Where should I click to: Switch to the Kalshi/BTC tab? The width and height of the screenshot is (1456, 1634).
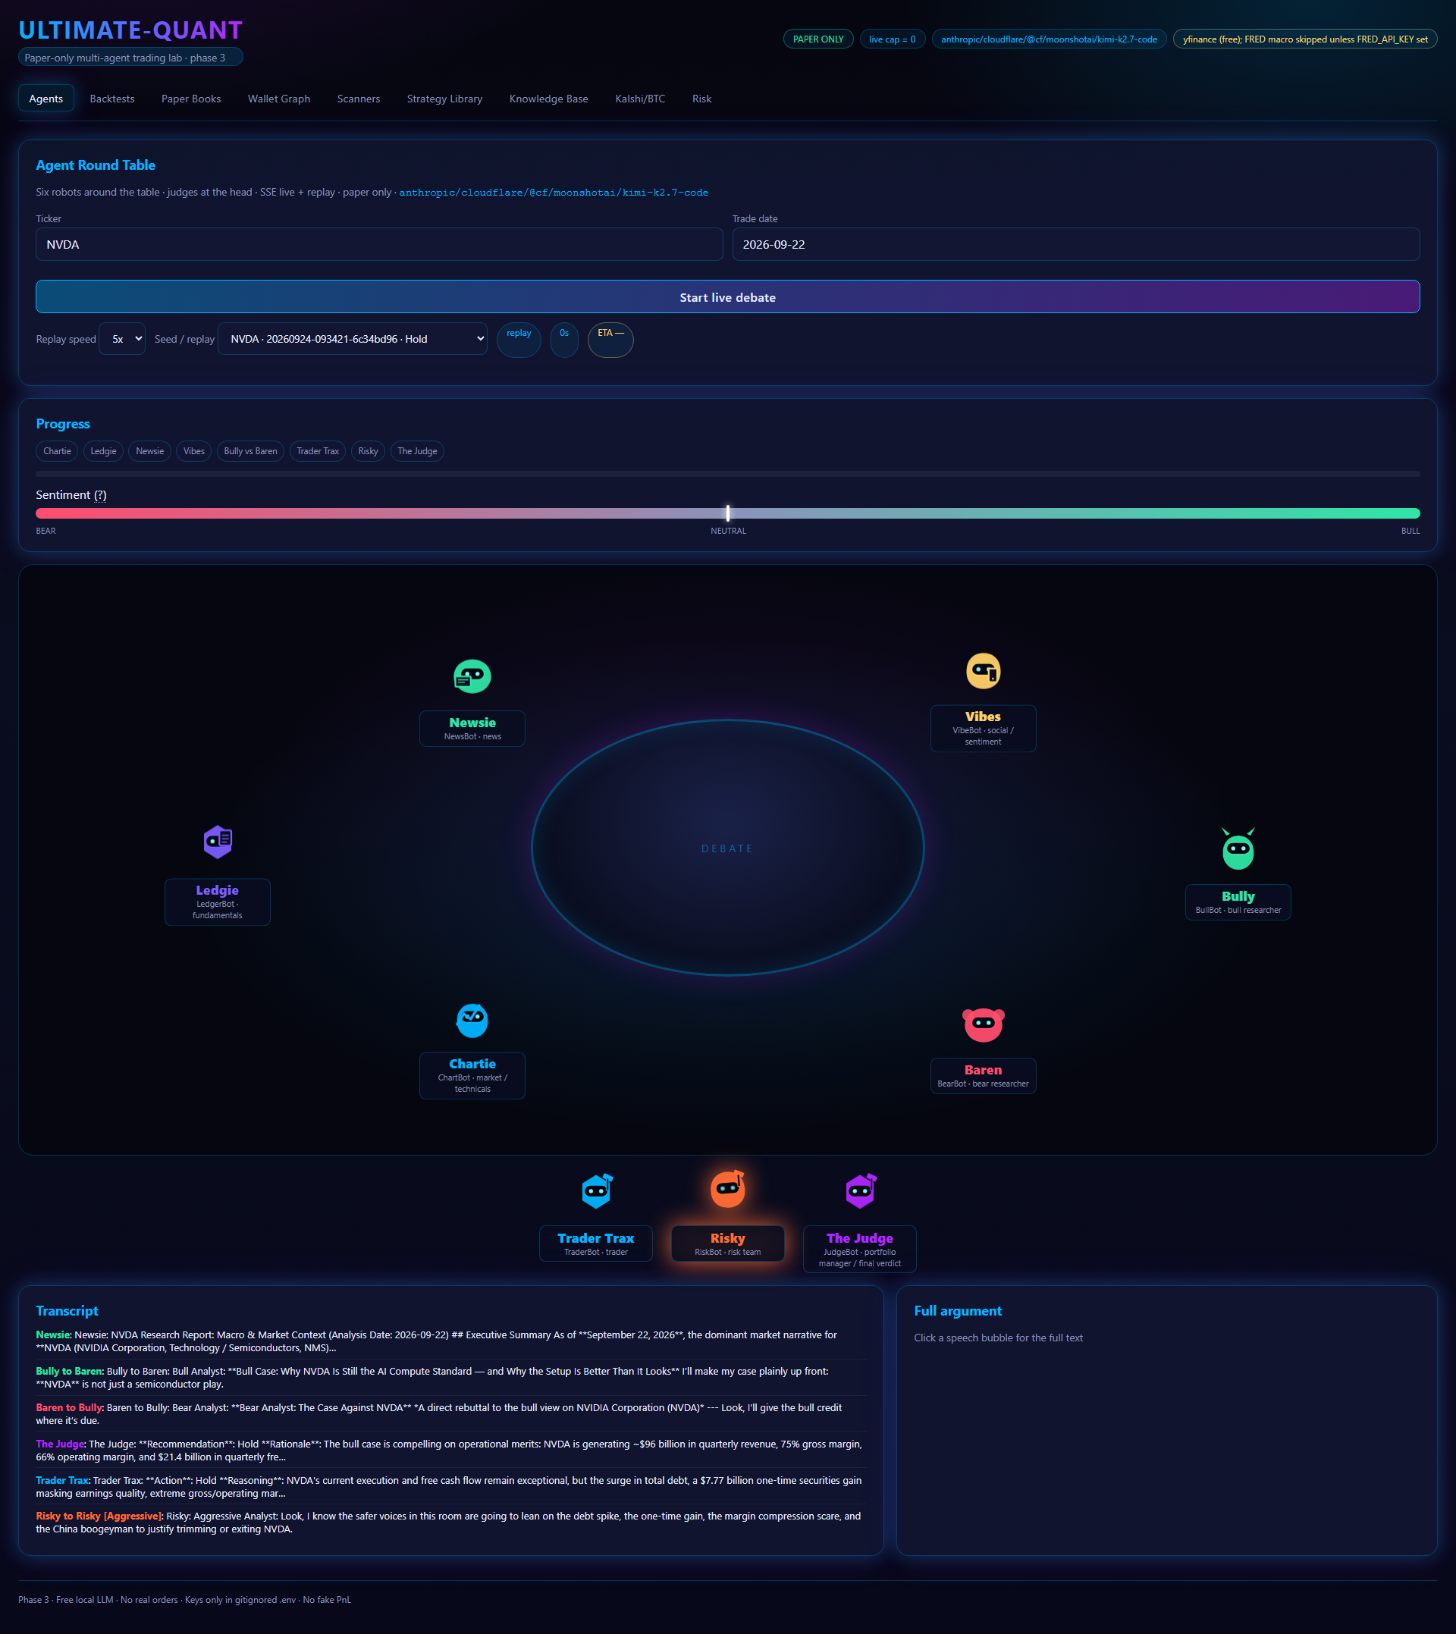tap(640, 99)
